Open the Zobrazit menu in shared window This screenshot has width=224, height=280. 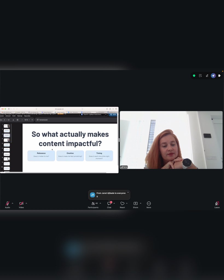8,116
